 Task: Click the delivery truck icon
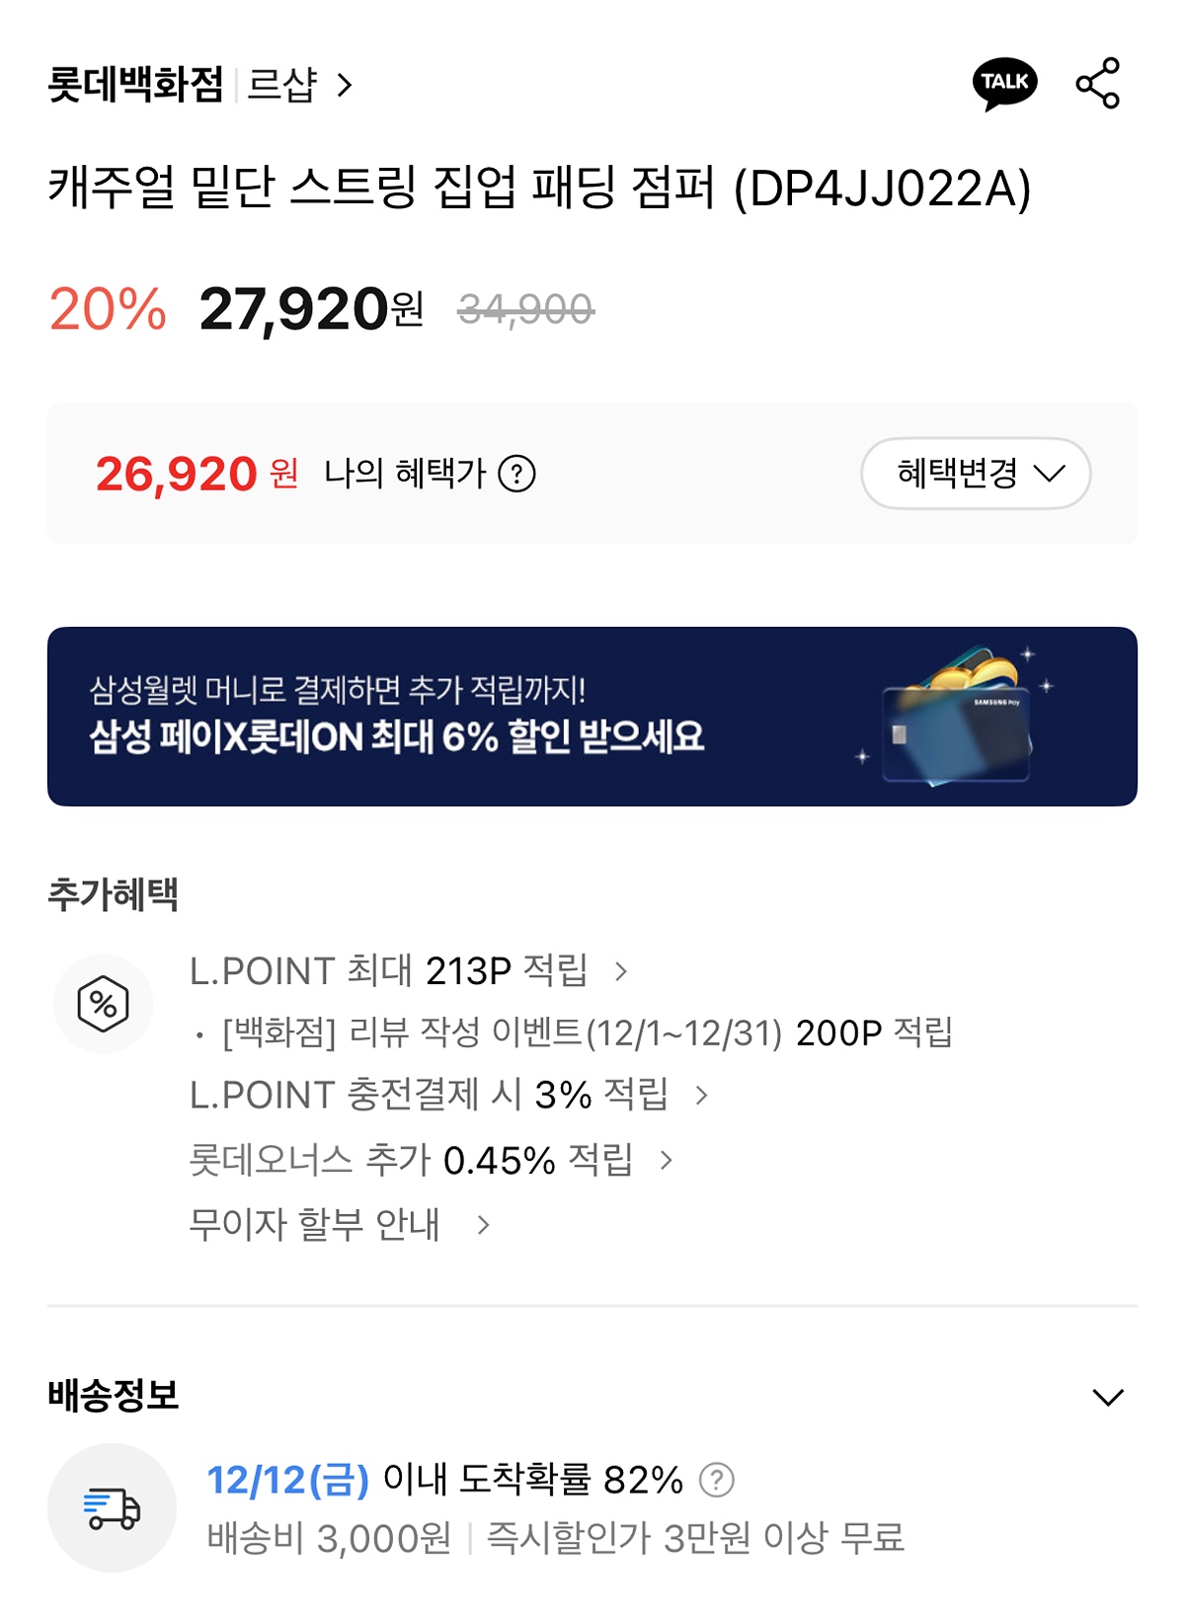[112, 1507]
